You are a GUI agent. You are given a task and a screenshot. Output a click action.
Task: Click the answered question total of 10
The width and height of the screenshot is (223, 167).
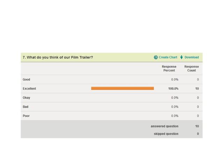pos(197,126)
